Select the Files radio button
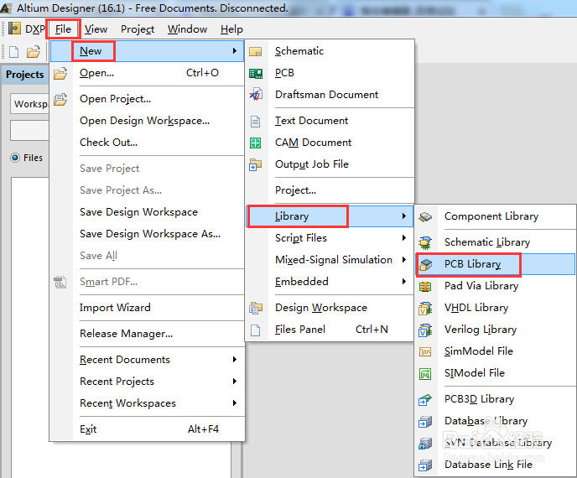Viewport: 577px width, 478px height. click(x=15, y=158)
